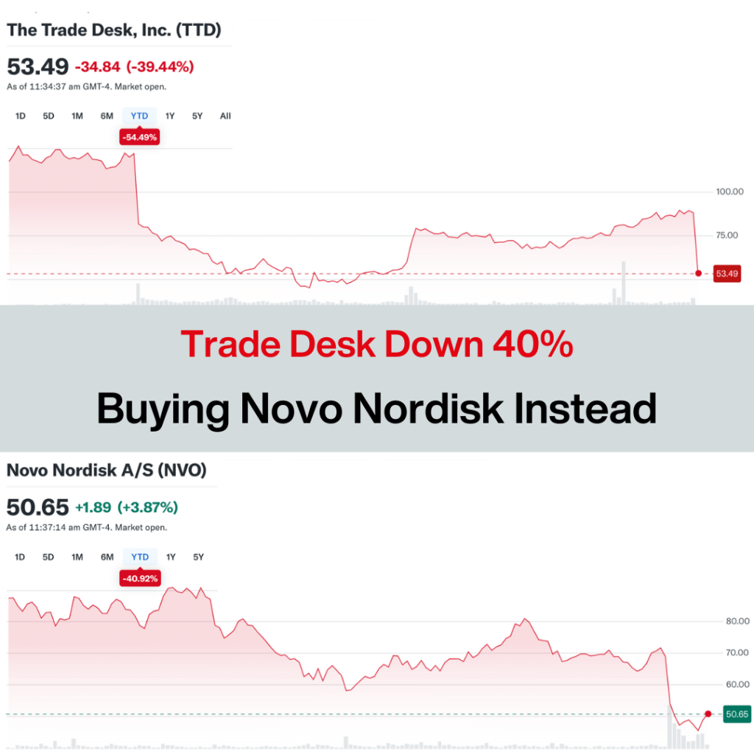The width and height of the screenshot is (754, 754).
Task: Show All-time range on Trade Desk chart
Action: coord(225,116)
